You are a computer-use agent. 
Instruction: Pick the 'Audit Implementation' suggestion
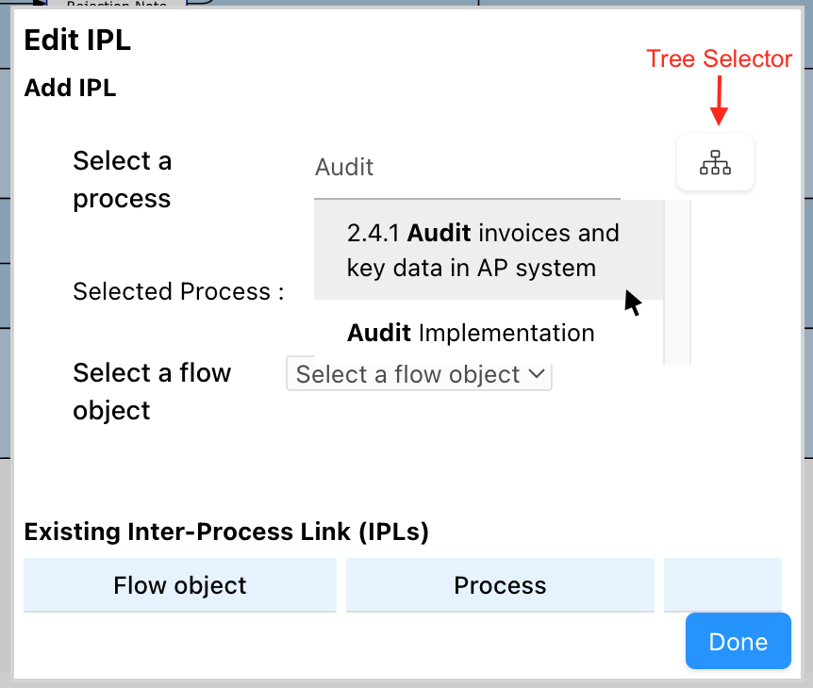coord(472,333)
